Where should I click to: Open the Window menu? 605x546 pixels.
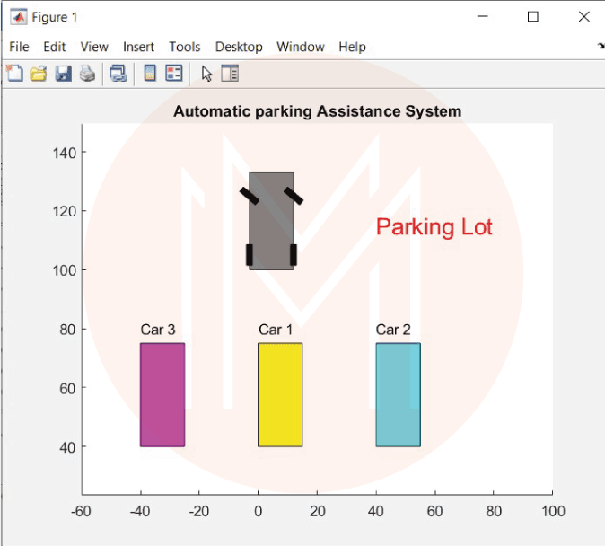301,47
